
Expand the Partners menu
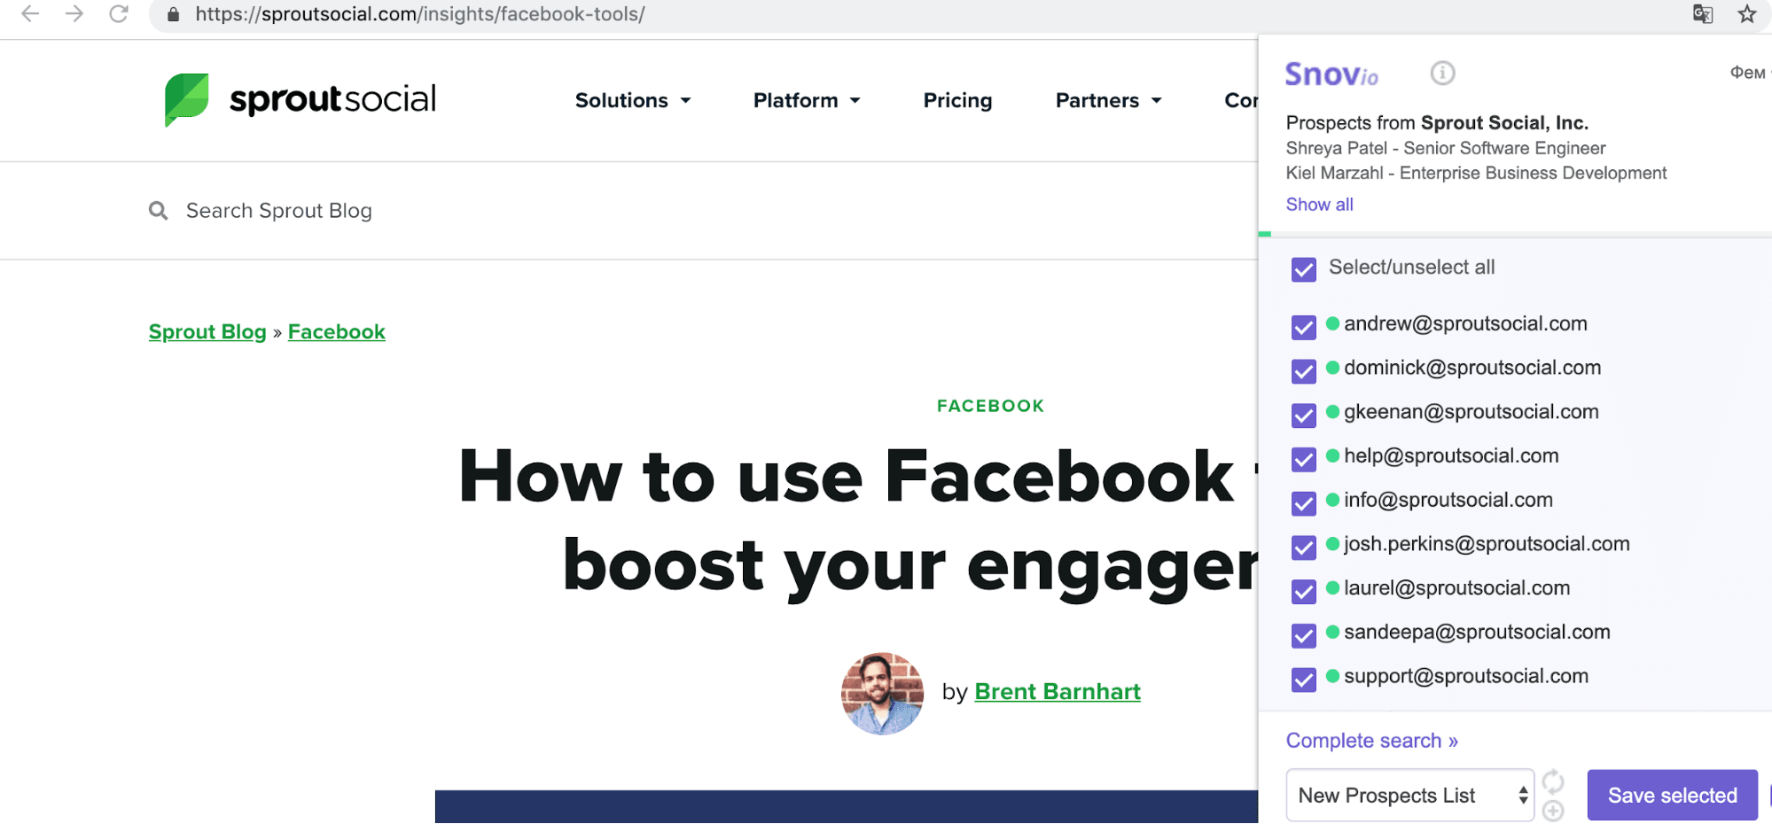(x=1109, y=100)
